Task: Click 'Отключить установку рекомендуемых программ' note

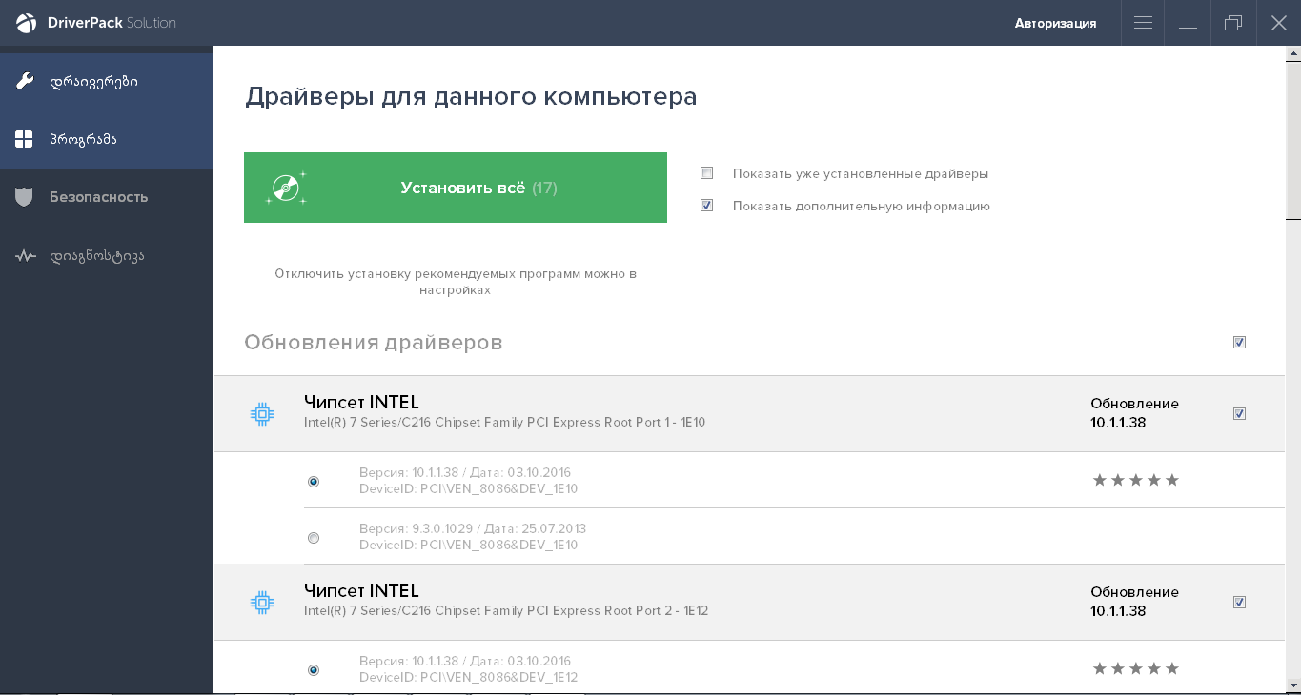Action: tap(456, 282)
